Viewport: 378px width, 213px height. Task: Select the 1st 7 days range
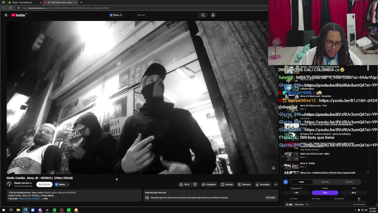pyautogui.click(x=316, y=199)
